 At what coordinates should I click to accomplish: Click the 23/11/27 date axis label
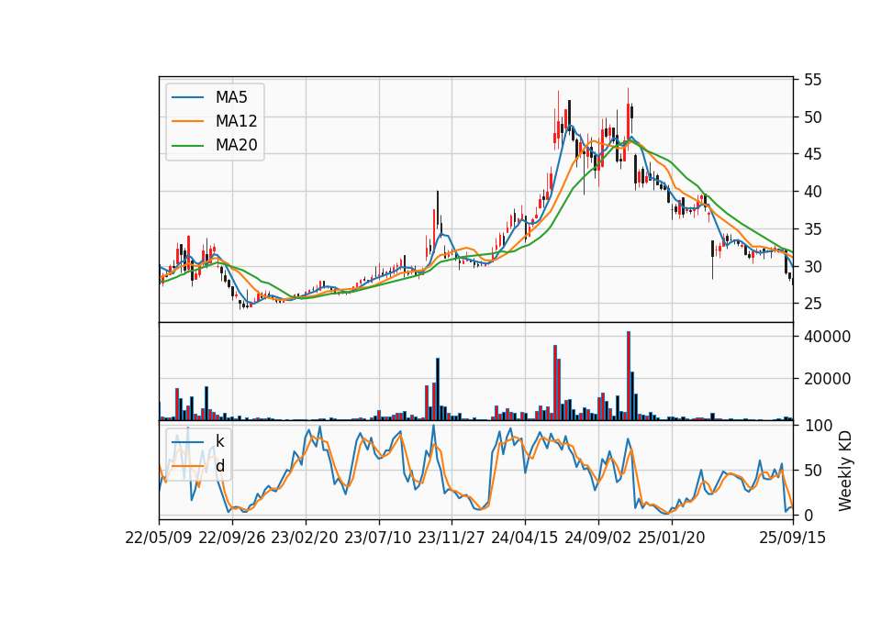point(452,538)
